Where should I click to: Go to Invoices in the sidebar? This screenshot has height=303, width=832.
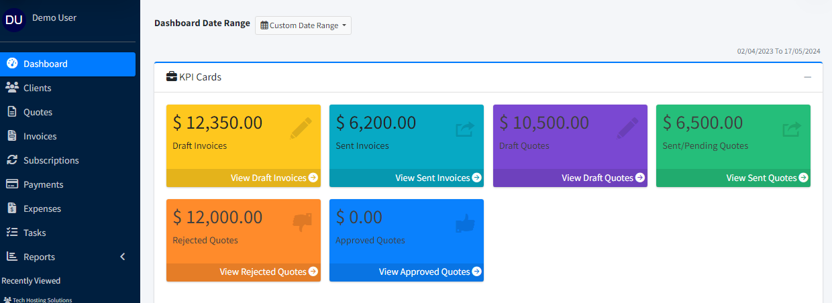point(40,136)
